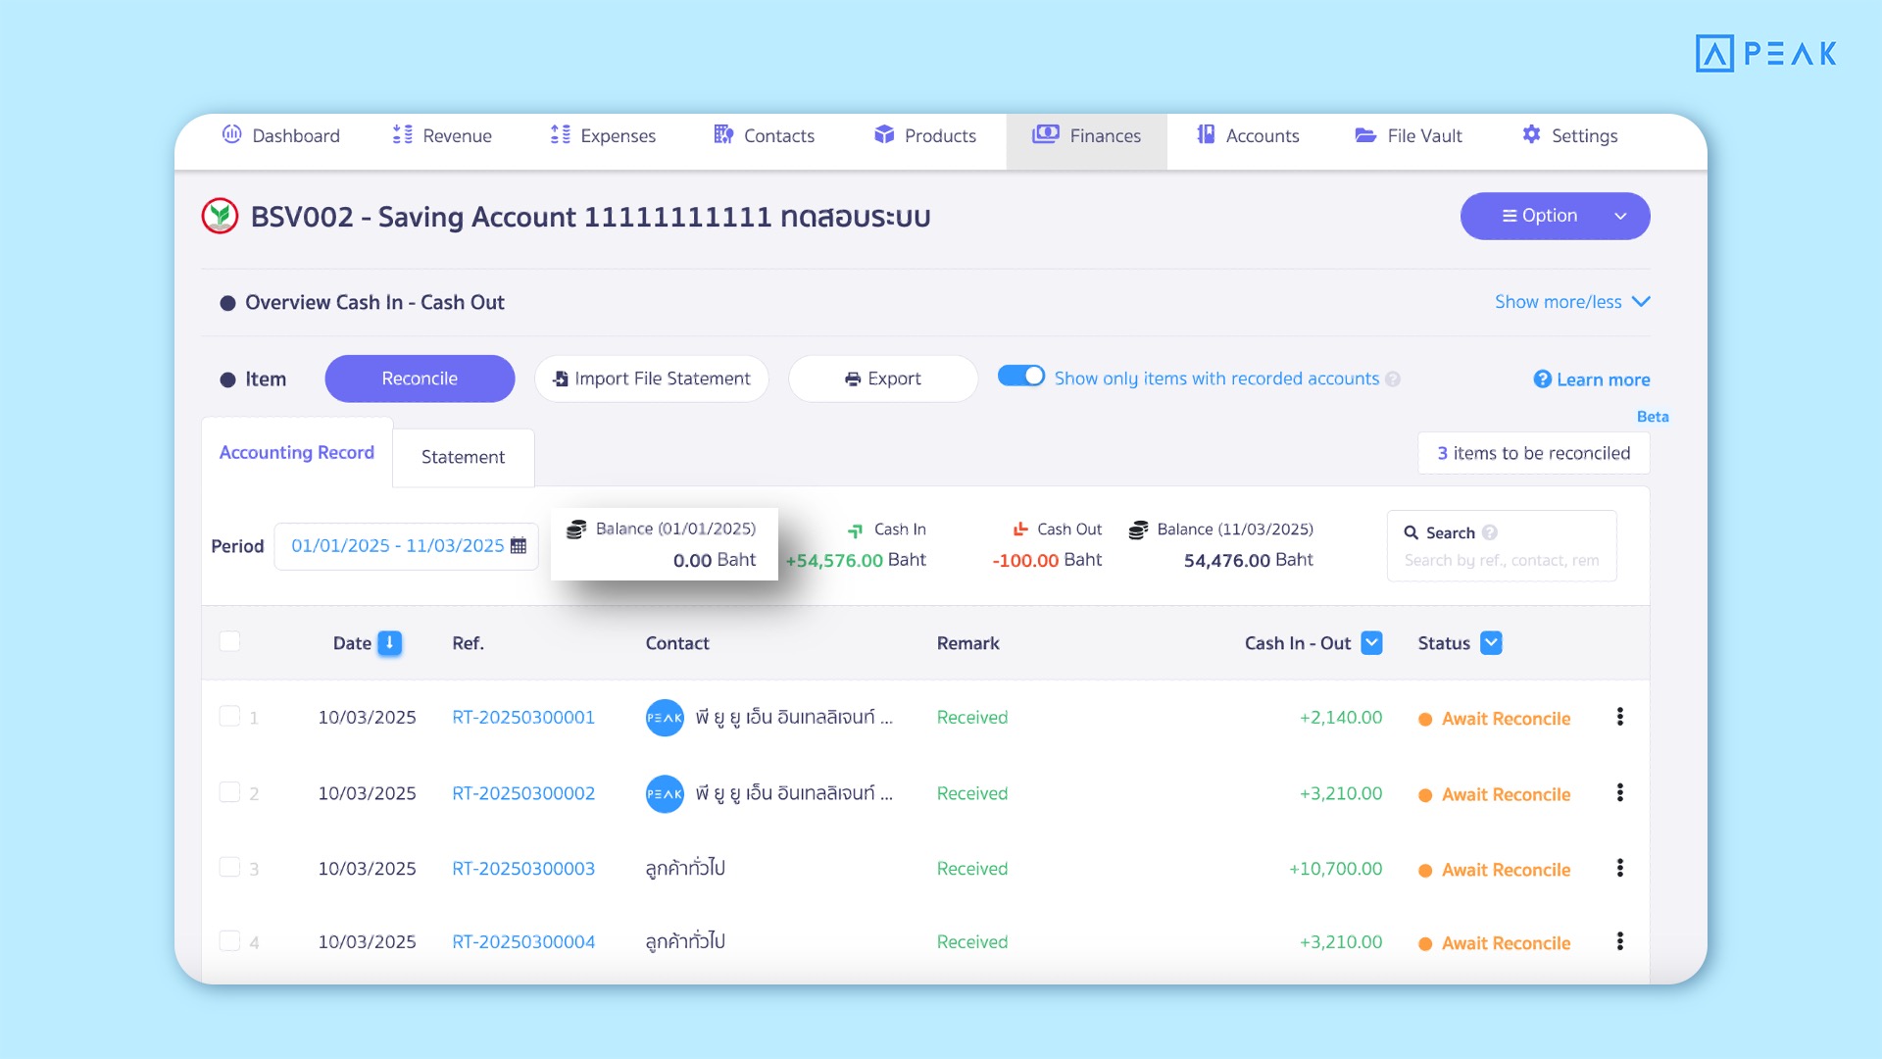Expand the Show more/less overview section

[x=1571, y=302]
